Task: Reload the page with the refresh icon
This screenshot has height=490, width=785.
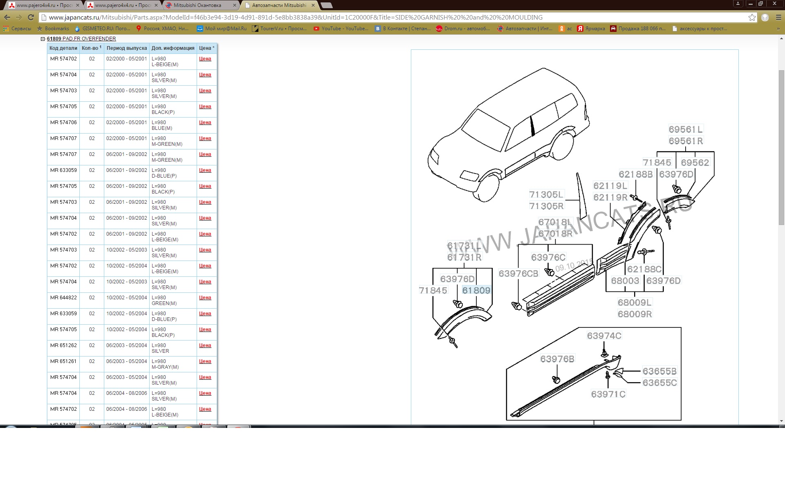Action: coord(31,17)
